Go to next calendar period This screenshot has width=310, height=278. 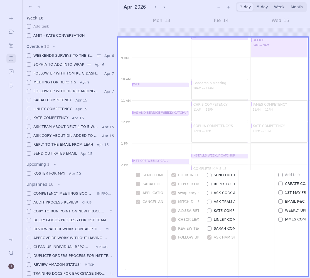click(164, 7)
